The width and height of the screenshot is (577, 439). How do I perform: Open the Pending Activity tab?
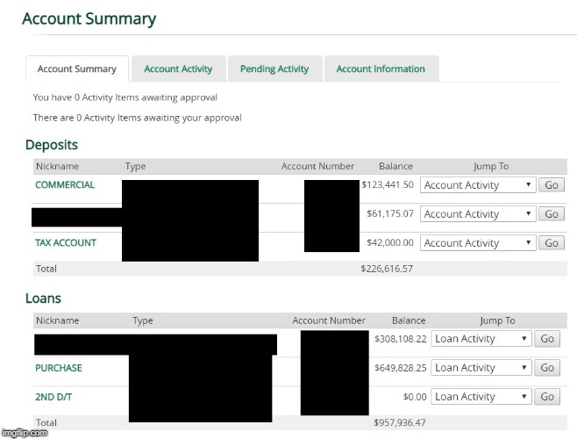[275, 69]
